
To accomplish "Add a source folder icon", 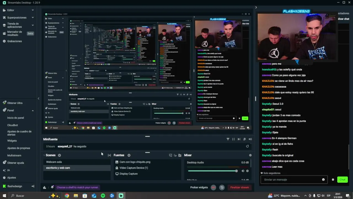I will 180,155.
